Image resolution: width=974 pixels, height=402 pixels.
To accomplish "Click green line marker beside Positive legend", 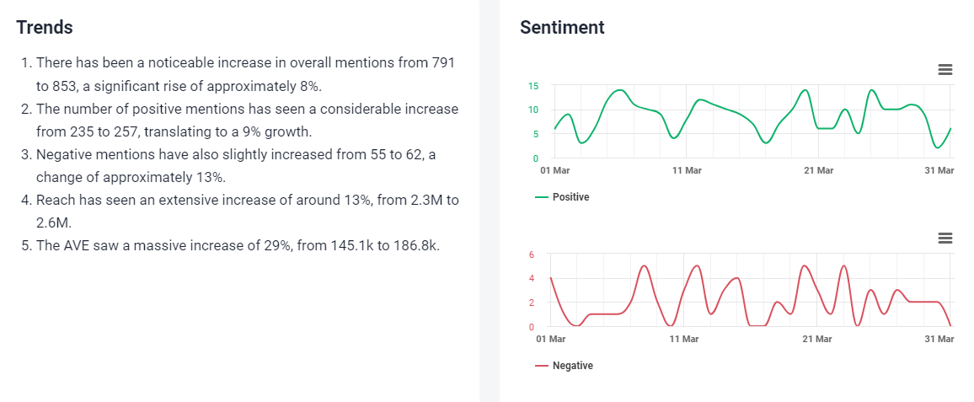I will click(x=542, y=197).
